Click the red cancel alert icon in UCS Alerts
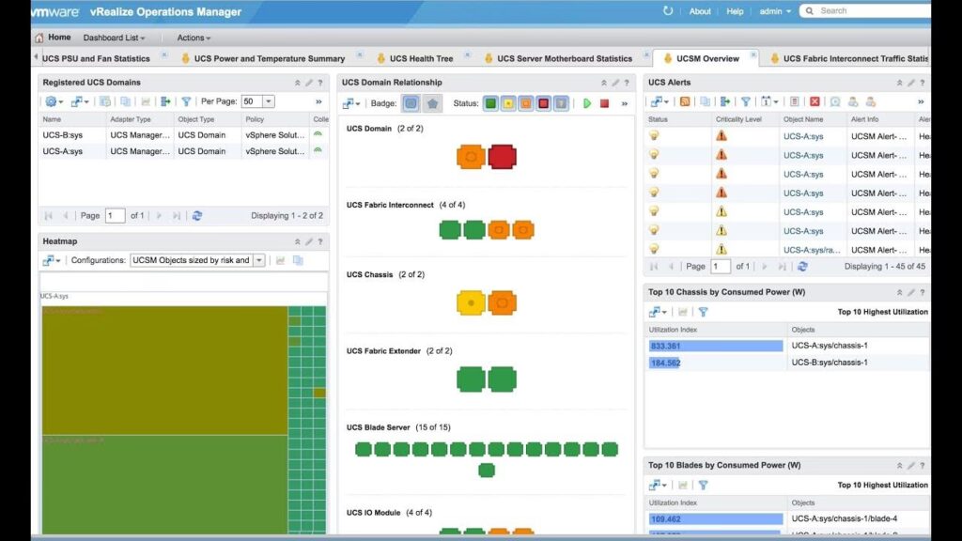 coord(815,101)
